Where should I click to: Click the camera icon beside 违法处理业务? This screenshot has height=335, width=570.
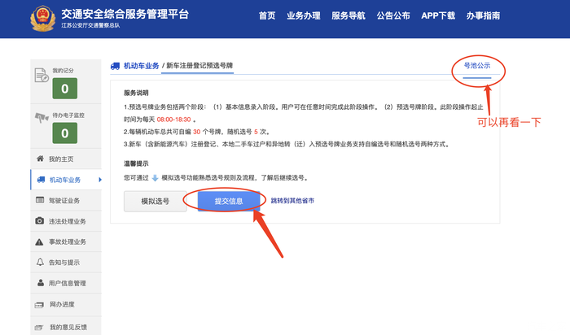click(x=40, y=221)
